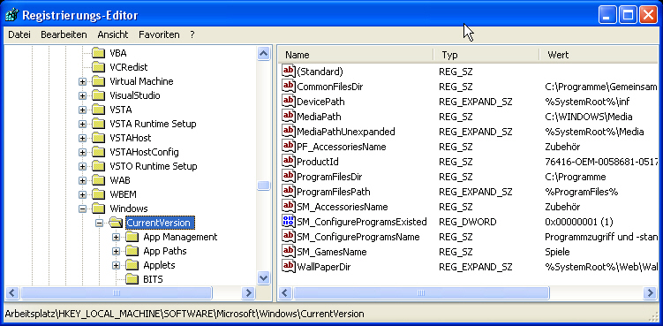Sort values by Name column header
Screen dimensions: 663x326
[357, 55]
